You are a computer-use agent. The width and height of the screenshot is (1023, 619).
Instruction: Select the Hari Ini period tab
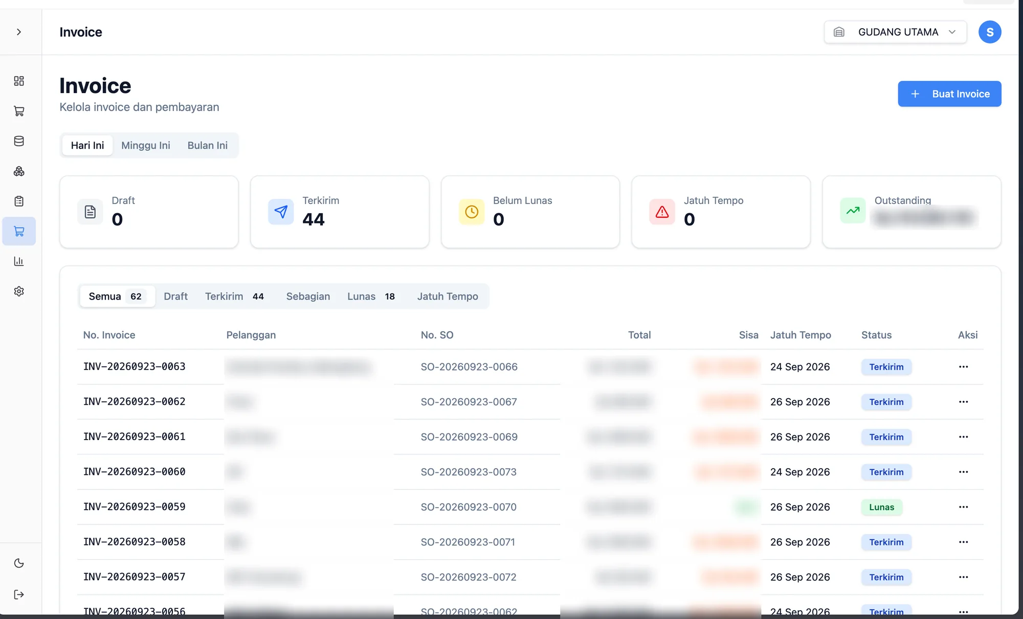[x=87, y=145]
